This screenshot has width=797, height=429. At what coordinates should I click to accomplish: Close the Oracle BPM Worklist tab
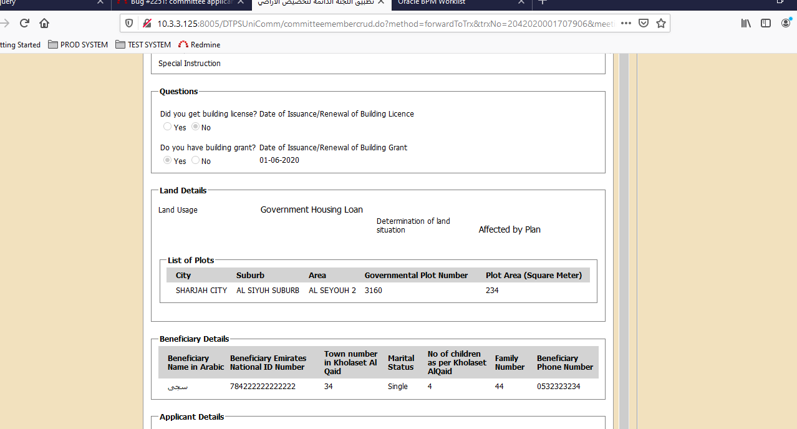pyautogui.click(x=521, y=2)
